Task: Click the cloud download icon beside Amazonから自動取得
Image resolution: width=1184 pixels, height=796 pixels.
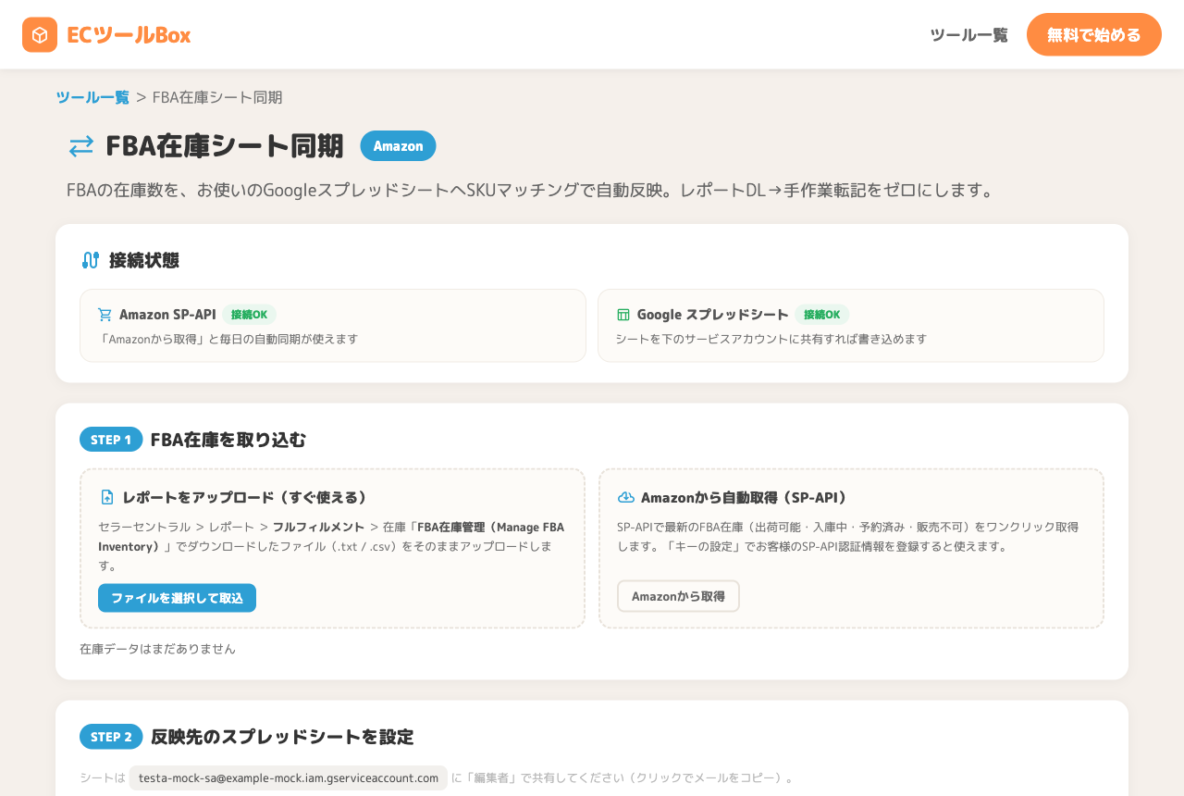Action: (x=626, y=497)
